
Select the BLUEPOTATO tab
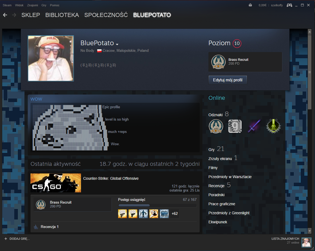point(152,15)
